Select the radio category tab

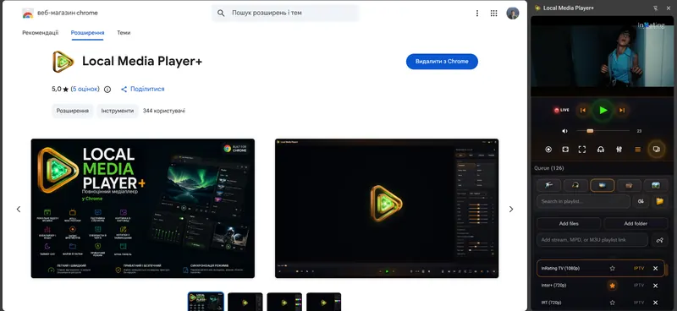pos(629,185)
